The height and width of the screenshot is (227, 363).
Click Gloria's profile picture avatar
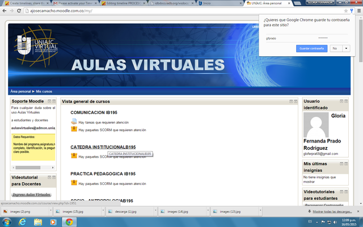click(x=316, y=125)
